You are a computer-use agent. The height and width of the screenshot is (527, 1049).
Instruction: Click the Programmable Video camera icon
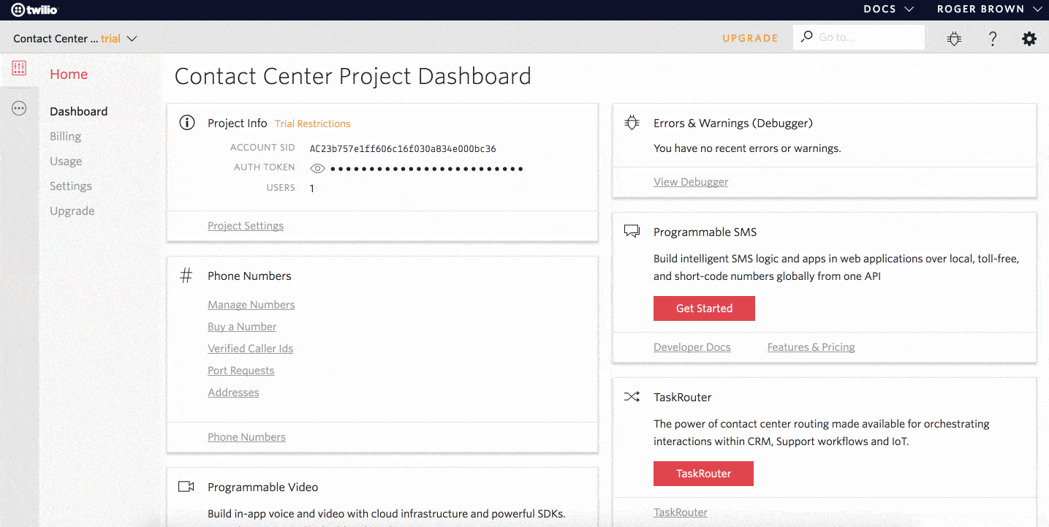(x=186, y=487)
